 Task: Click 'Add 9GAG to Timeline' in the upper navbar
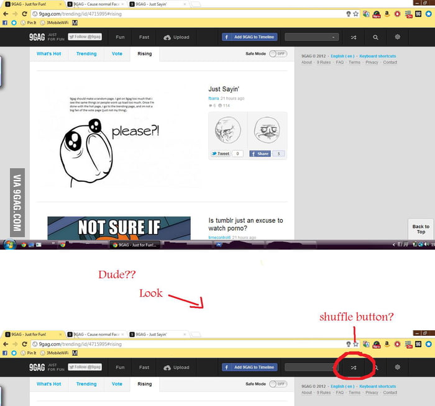(x=249, y=37)
